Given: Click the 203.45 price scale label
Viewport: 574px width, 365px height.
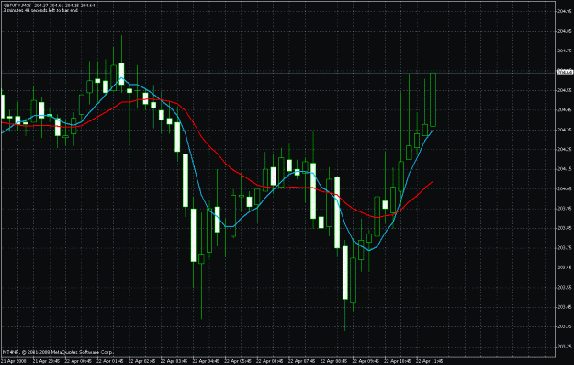Looking at the screenshot, I should (x=565, y=307).
